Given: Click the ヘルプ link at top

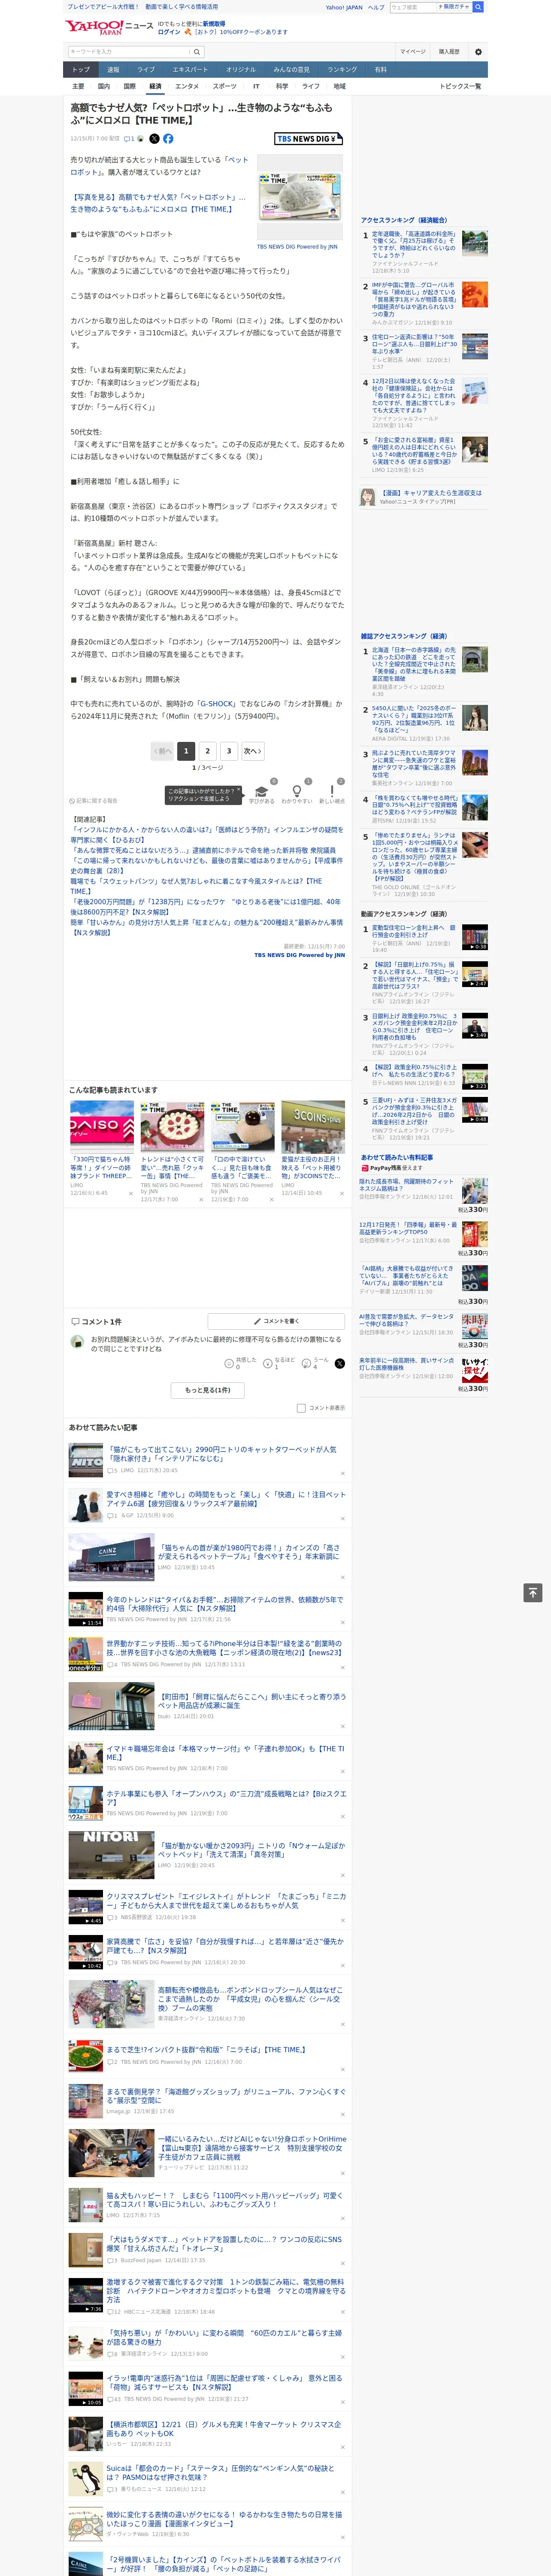Looking at the screenshot, I should pos(375,7).
